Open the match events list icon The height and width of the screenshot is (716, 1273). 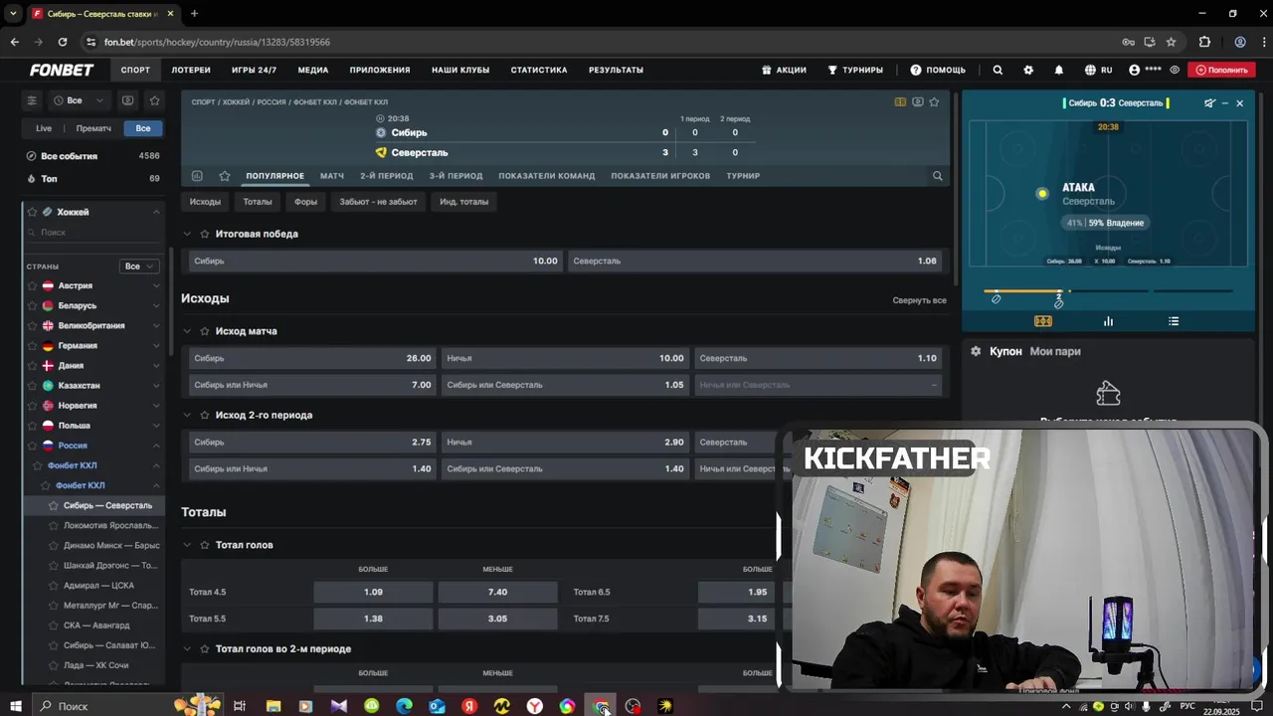click(x=1174, y=321)
